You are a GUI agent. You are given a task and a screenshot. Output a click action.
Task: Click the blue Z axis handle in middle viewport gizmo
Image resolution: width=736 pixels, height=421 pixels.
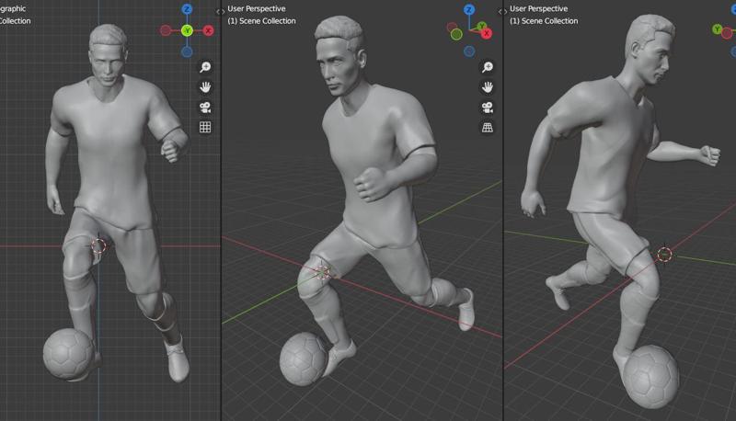(469, 9)
